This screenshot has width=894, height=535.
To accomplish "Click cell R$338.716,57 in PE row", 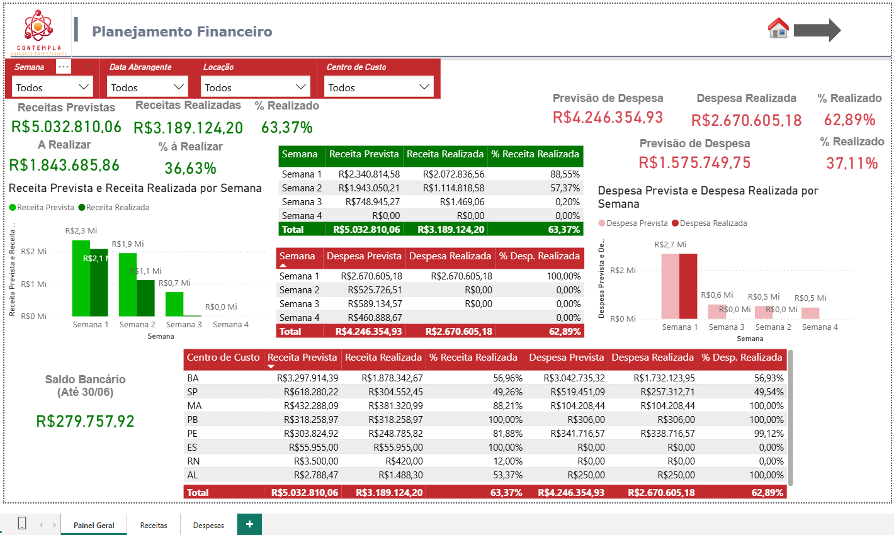I will click(x=668, y=434).
